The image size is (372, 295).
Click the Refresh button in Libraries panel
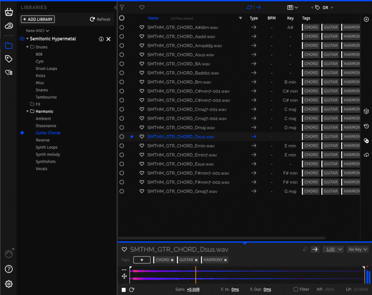[x=100, y=19]
